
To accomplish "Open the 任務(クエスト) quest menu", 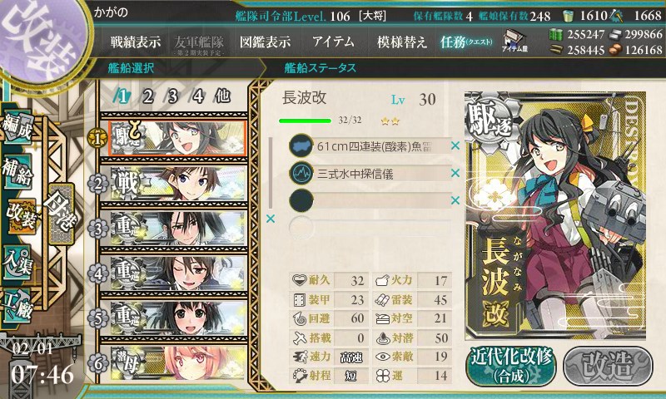I will click(x=466, y=42).
